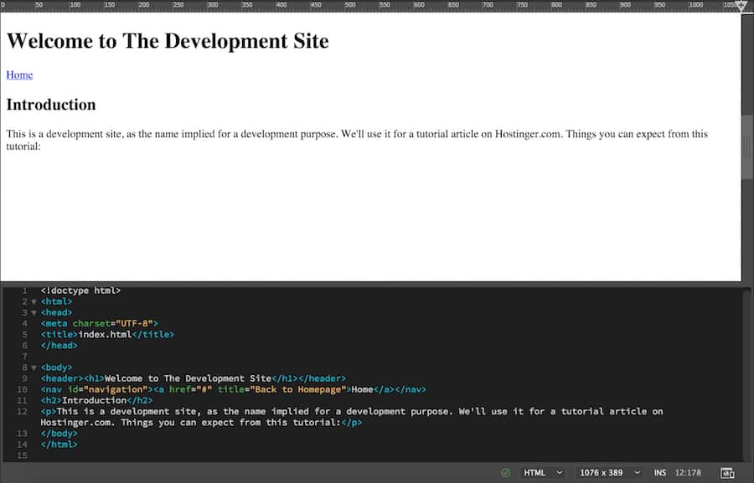Collapse the body element block on line 8

(x=33, y=367)
